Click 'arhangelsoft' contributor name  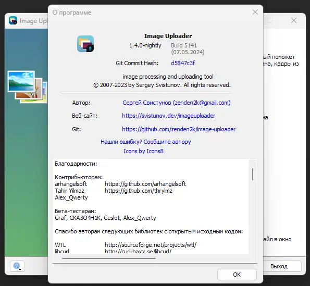pyautogui.click(x=71, y=184)
